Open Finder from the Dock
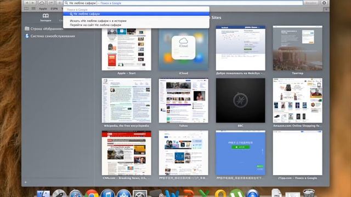Image resolution: width=351 pixels, height=197 pixels. [x=43, y=193]
